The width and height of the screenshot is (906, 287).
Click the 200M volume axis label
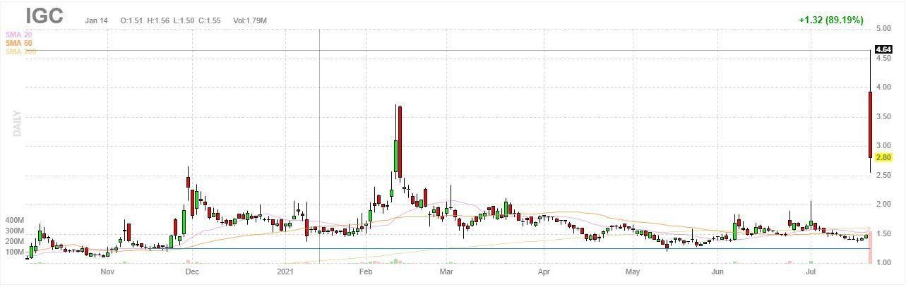[x=16, y=241]
